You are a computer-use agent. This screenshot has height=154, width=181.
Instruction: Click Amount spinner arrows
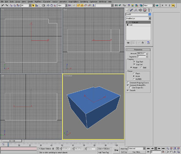(147, 54)
